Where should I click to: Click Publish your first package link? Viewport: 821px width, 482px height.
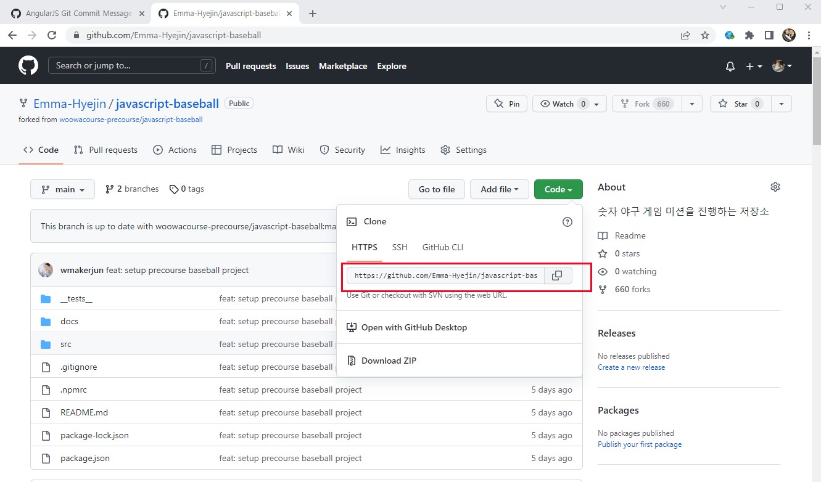(640, 444)
